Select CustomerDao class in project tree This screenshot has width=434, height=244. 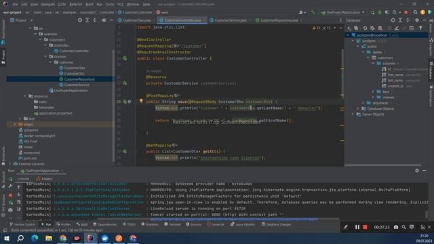(x=74, y=68)
